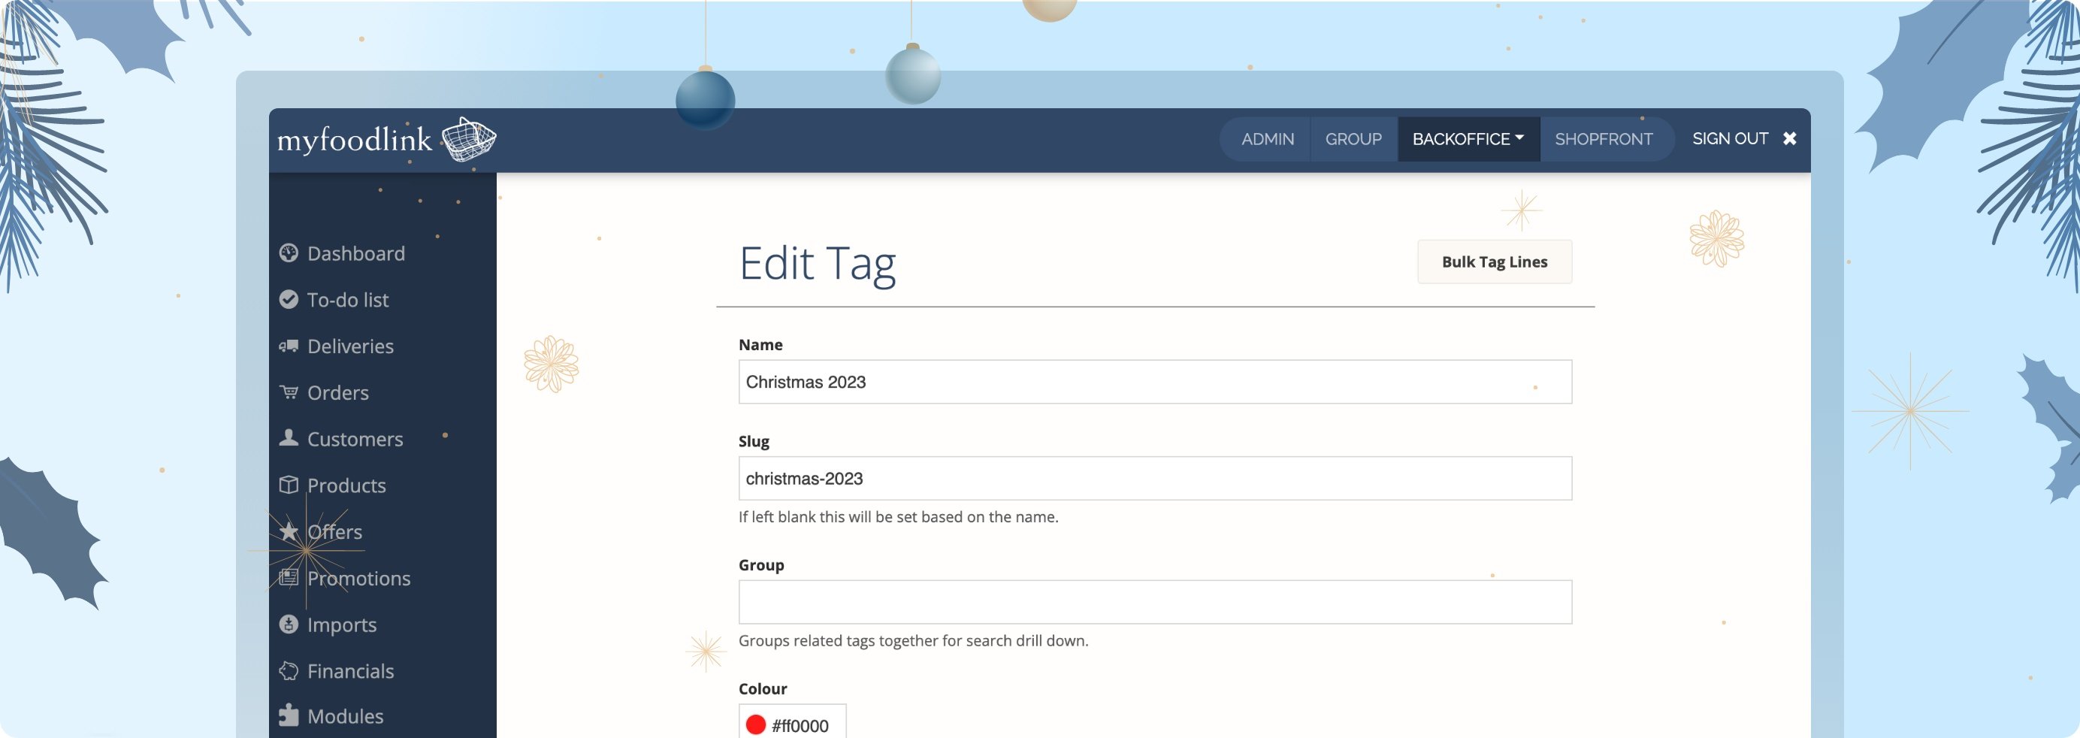Viewport: 2080px width, 738px height.
Task: Click the empty Group input field
Action: [1155, 603]
